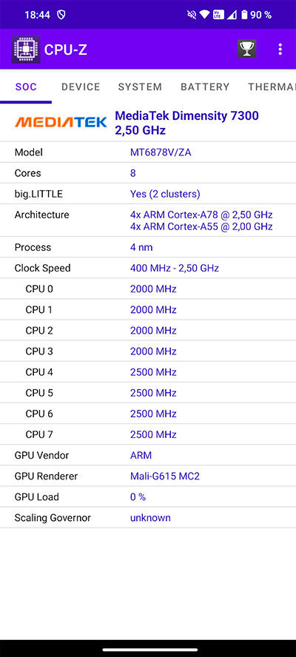Viewport: 296px width, 657px height.
Task: Switch to the SYSTEM tab
Action: click(140, 87)
